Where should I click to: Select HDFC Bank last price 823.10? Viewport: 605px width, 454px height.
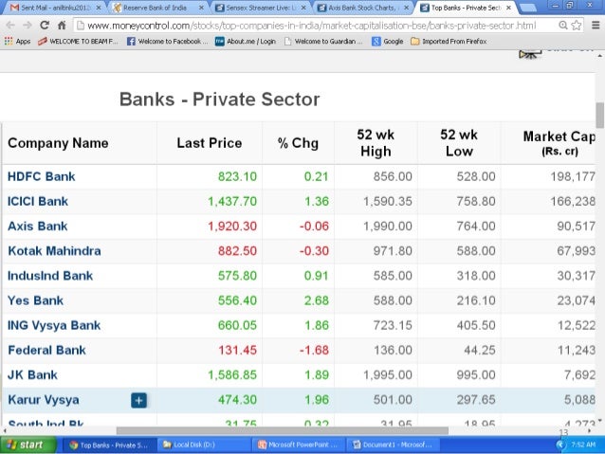coord(237,176)
